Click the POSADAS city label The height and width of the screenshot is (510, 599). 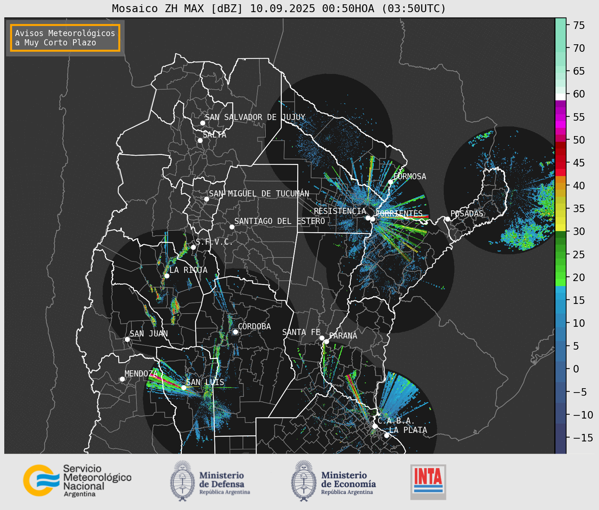467,214
